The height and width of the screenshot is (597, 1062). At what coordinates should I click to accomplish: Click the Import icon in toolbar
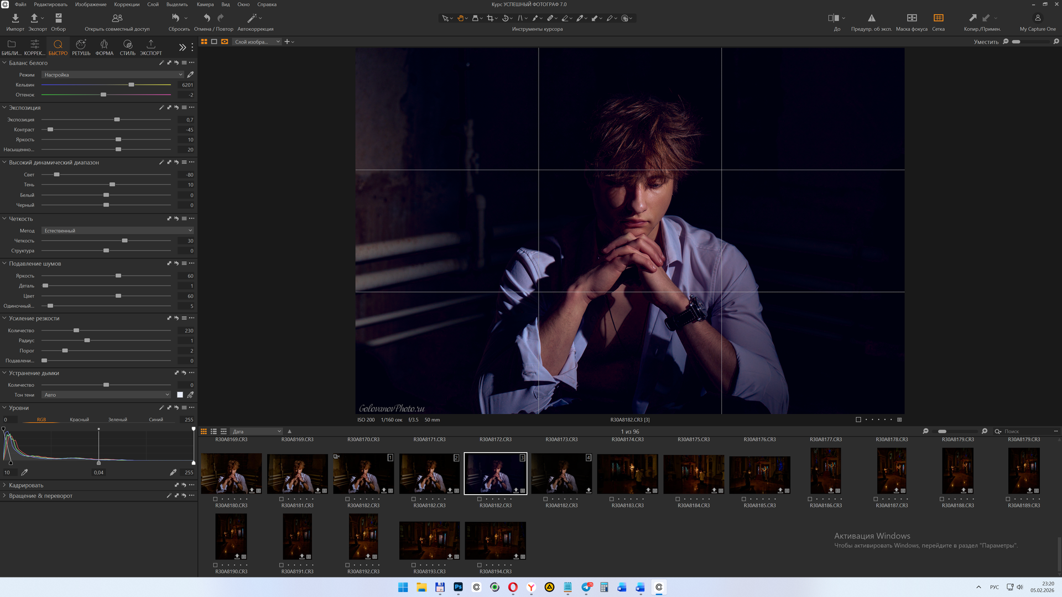15,19
